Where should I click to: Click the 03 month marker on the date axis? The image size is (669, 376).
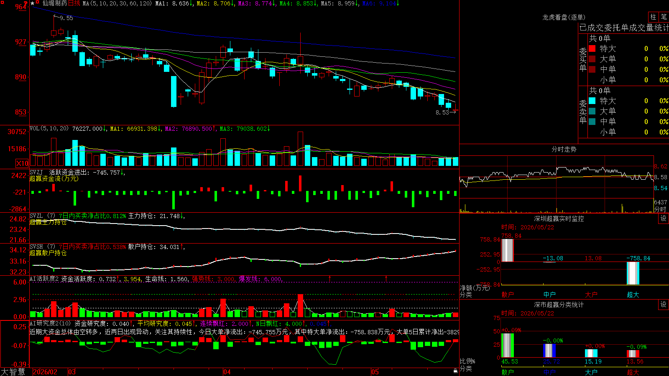[x=72, y=372]
